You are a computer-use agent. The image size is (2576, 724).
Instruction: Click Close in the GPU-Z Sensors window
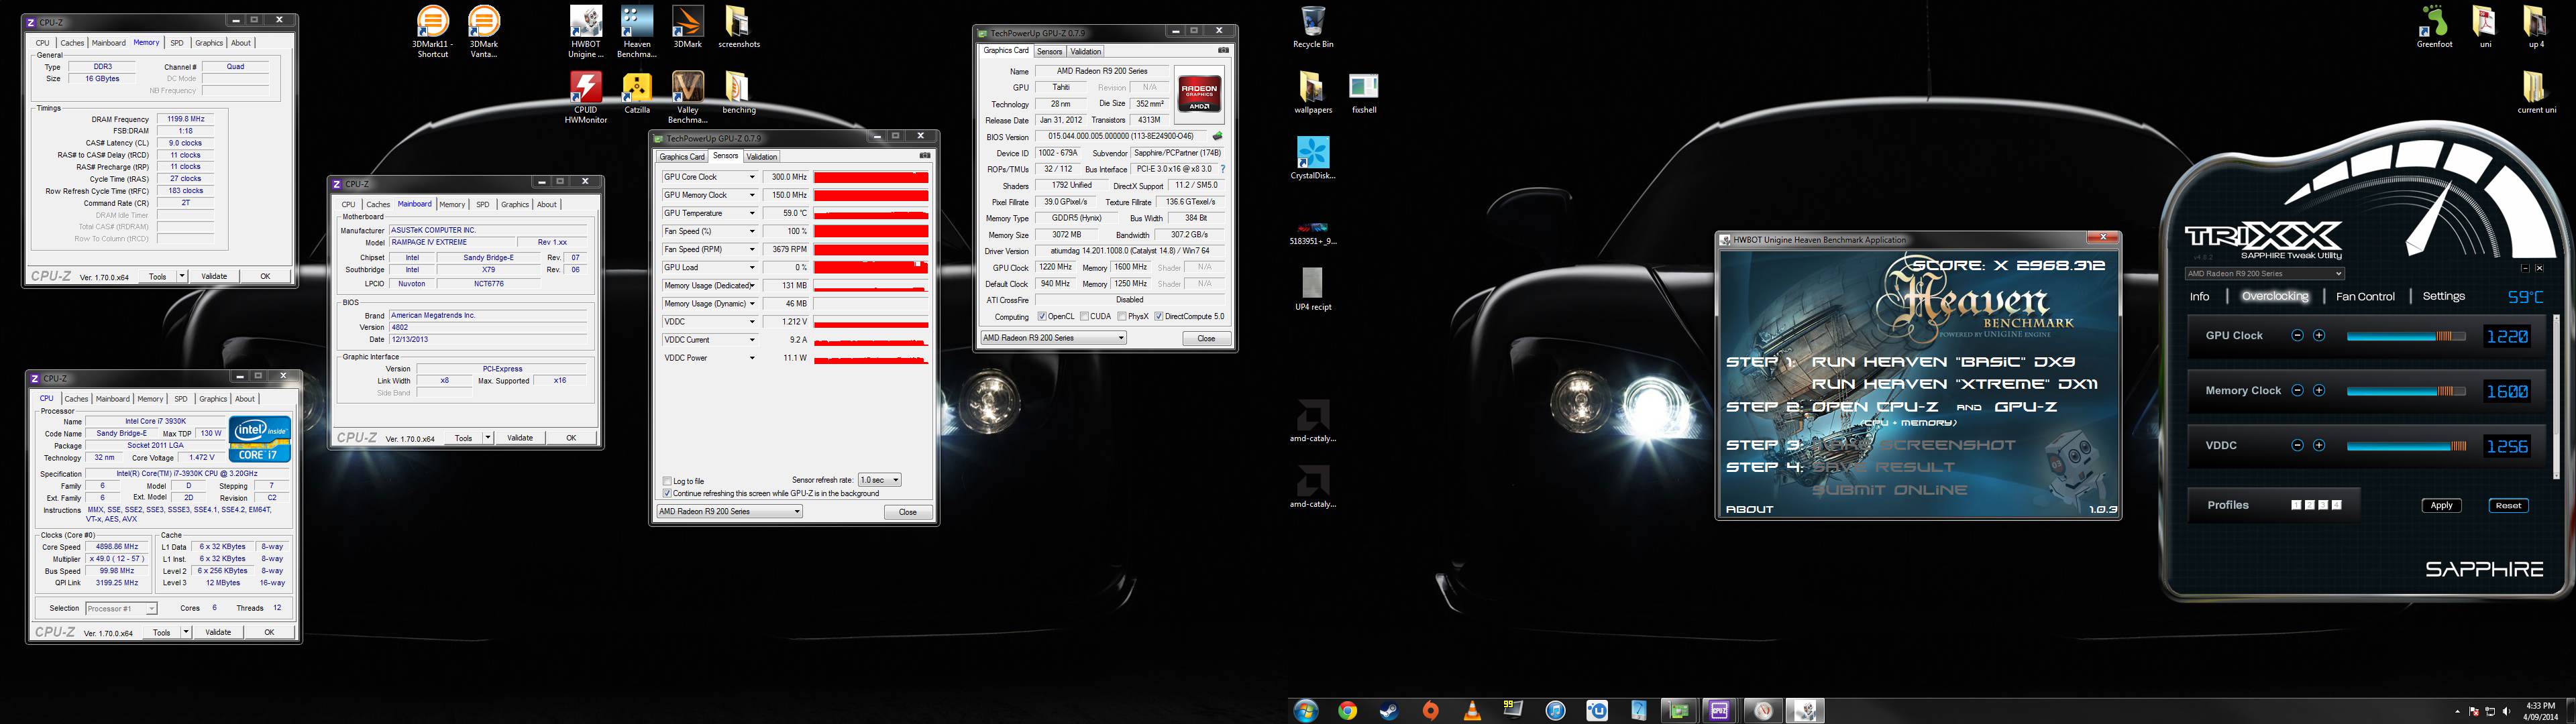tap(908, 512)
